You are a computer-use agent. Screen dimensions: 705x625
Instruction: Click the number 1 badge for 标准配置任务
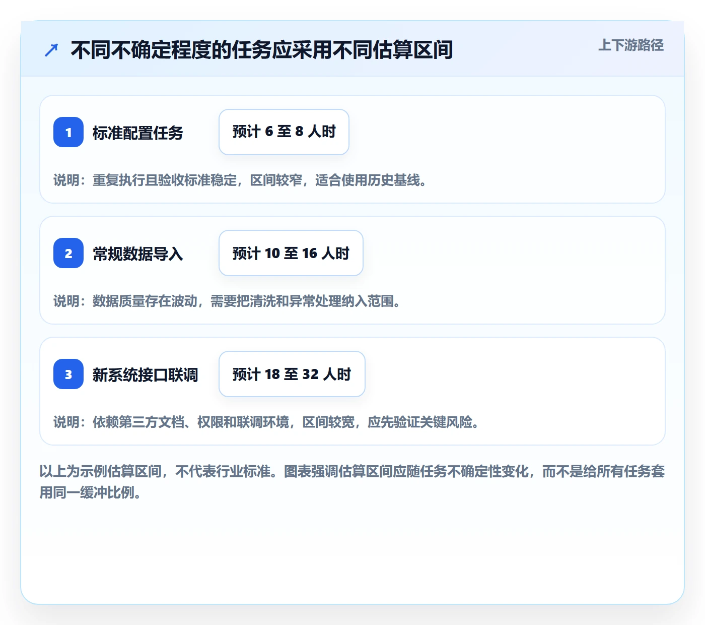[x=68, y=132]
